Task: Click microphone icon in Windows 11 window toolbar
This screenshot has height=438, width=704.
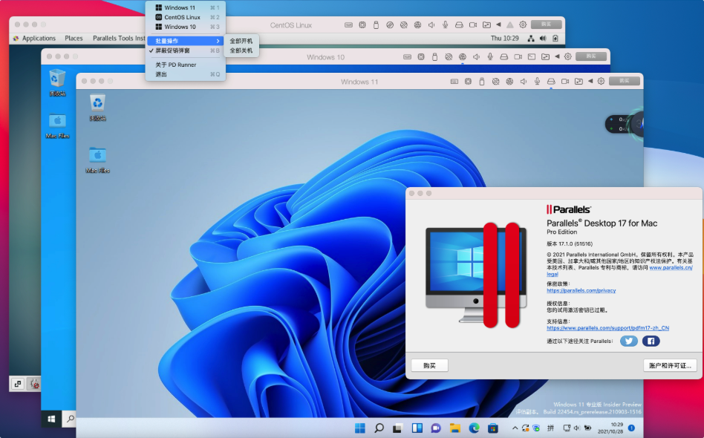Action: point(537,81)
